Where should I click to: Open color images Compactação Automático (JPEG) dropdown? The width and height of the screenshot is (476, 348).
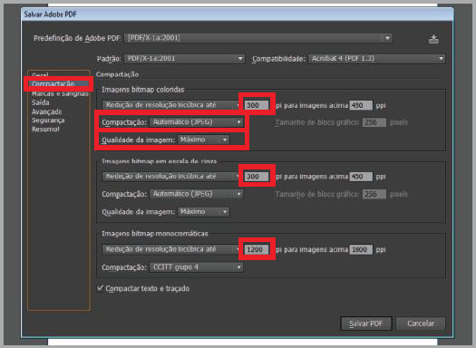tap(196, 122)
